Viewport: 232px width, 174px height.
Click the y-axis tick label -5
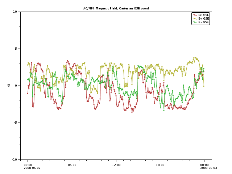pos(16,123)
